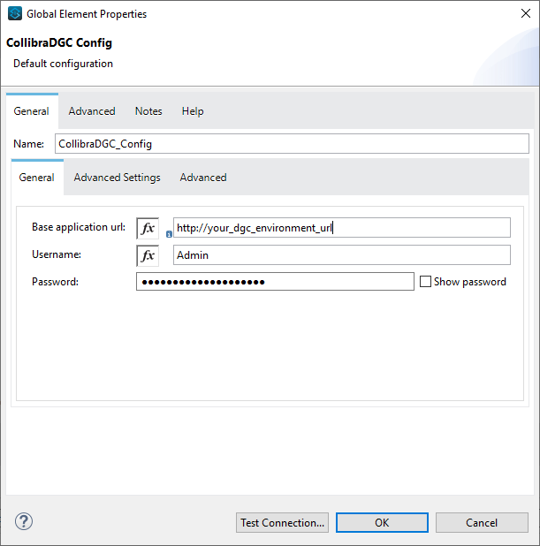Click the Anypoint Studio icon in title bar

pyautogui.click(x=15, y=13)
